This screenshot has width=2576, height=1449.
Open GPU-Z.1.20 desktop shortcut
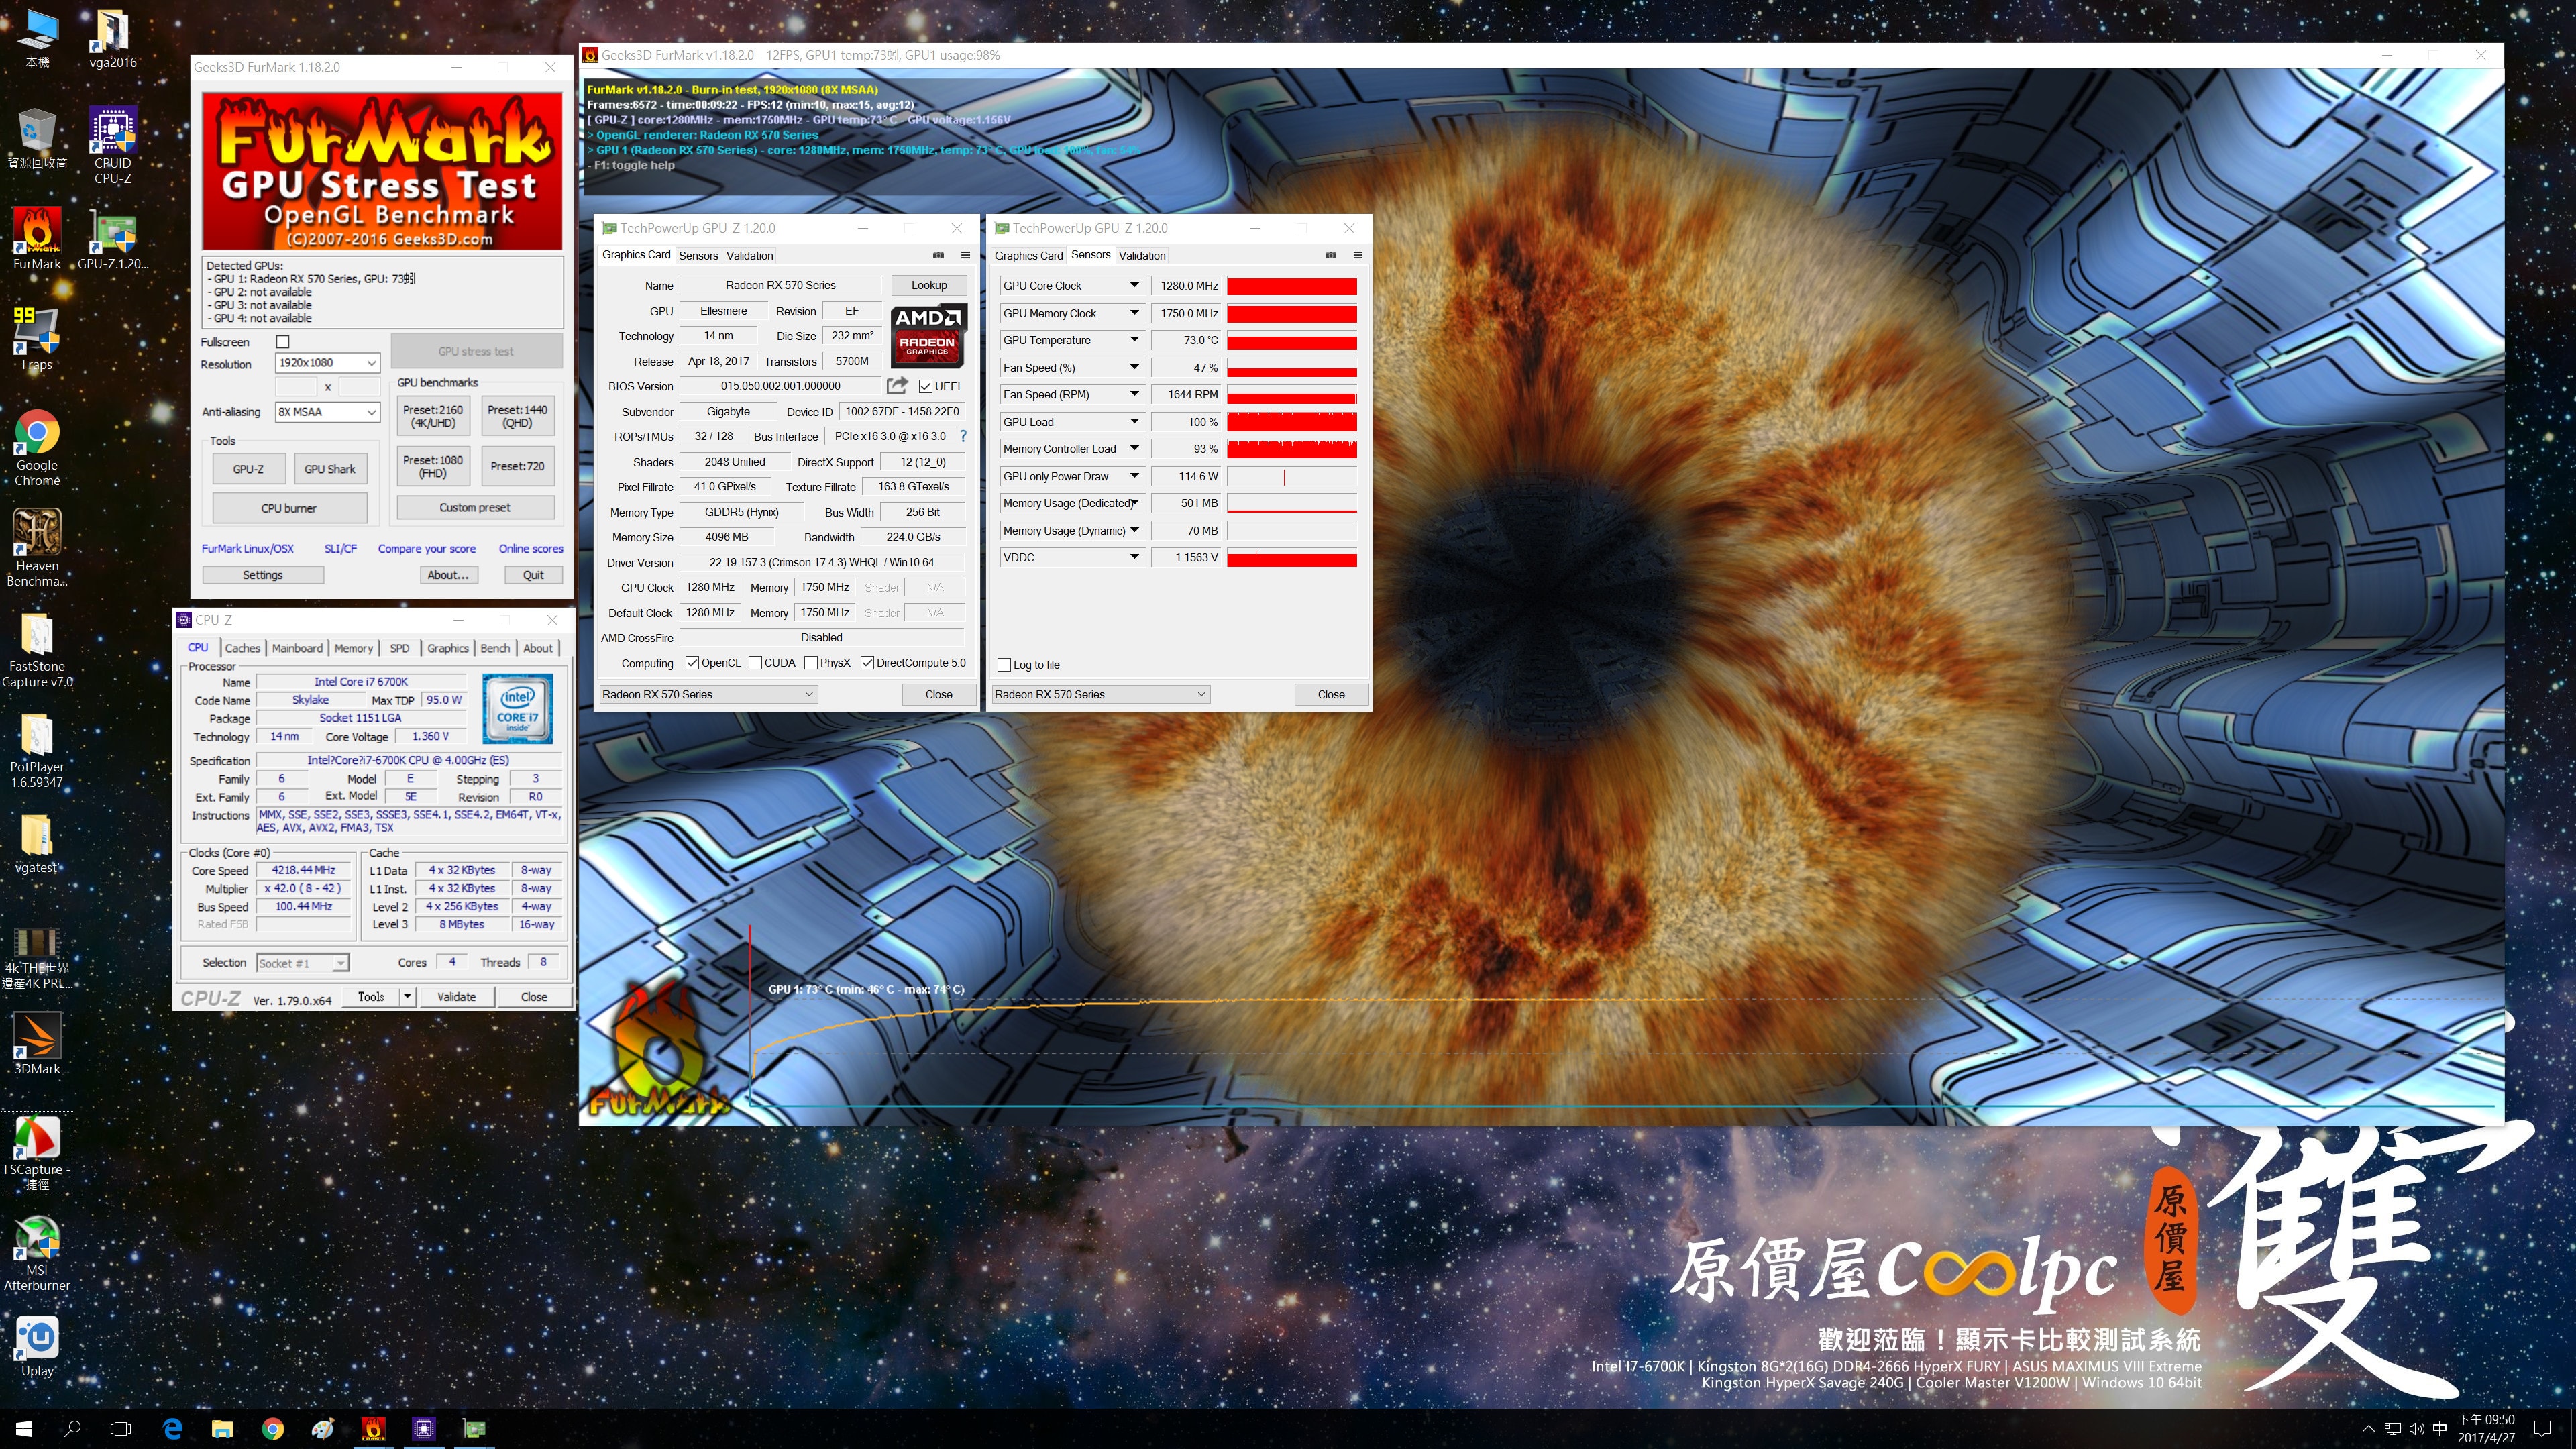[x=112, y=238]
